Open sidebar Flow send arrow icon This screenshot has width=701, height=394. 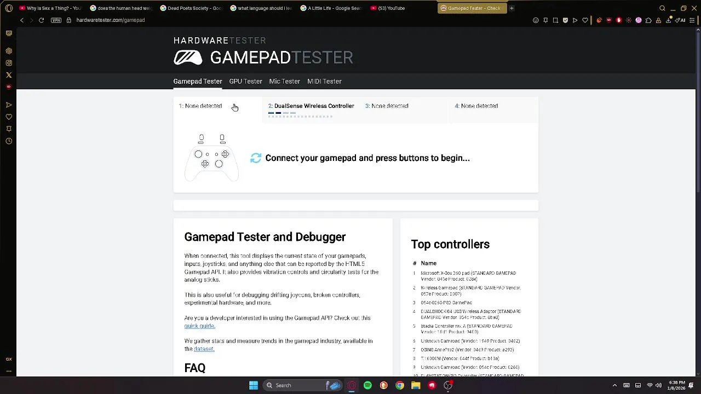[x=9, y=105]
